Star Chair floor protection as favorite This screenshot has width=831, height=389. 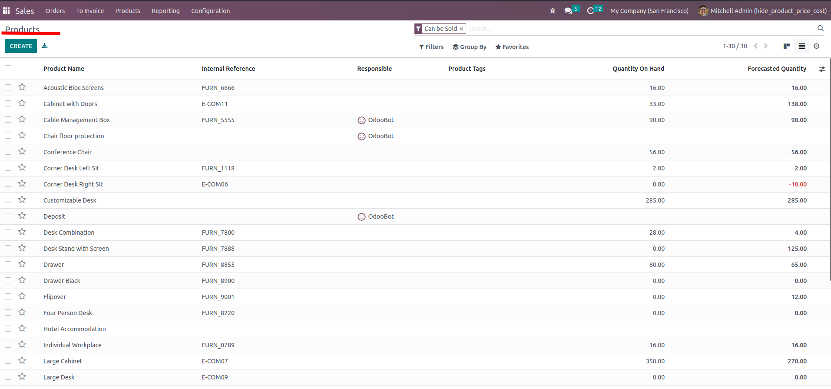22,136
